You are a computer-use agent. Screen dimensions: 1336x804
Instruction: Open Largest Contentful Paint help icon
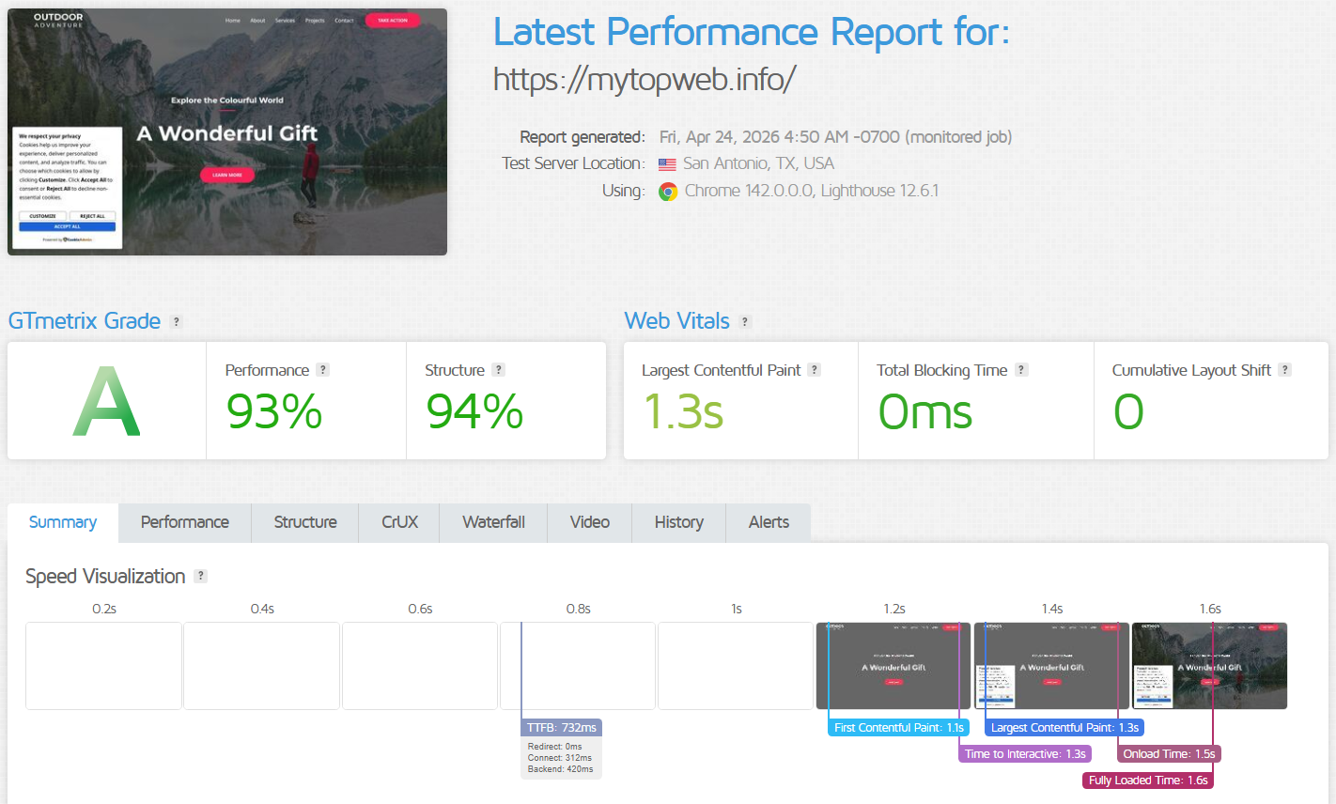pyautogui.click(x=815, y=370)
